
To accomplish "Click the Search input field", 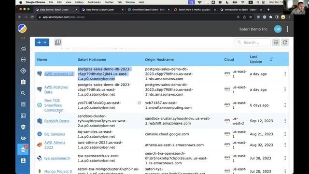I will (x=253, y=43).
